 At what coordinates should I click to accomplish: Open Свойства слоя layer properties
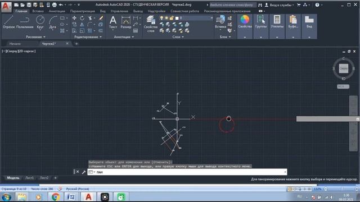(151, 24)
